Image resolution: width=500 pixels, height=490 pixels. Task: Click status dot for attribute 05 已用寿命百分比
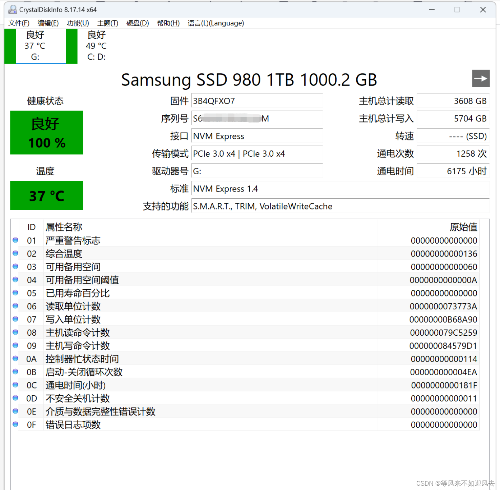(15, 293)
